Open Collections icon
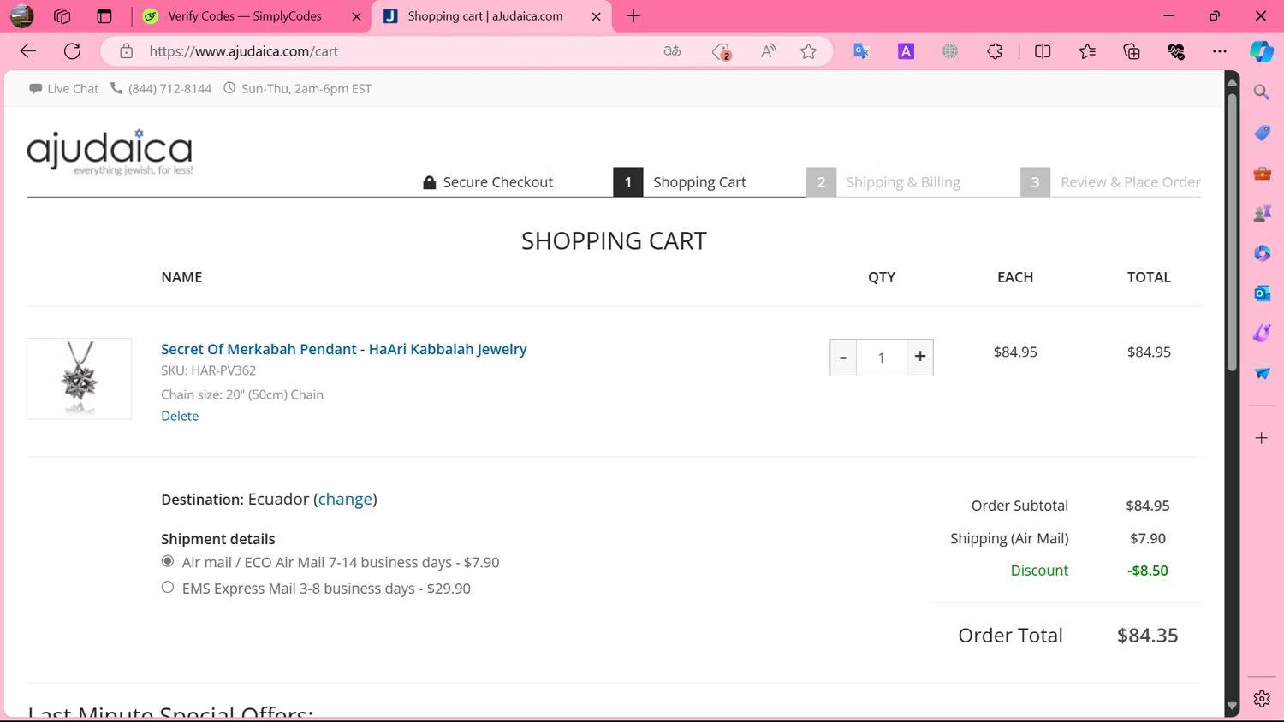 coord(1132,51)
